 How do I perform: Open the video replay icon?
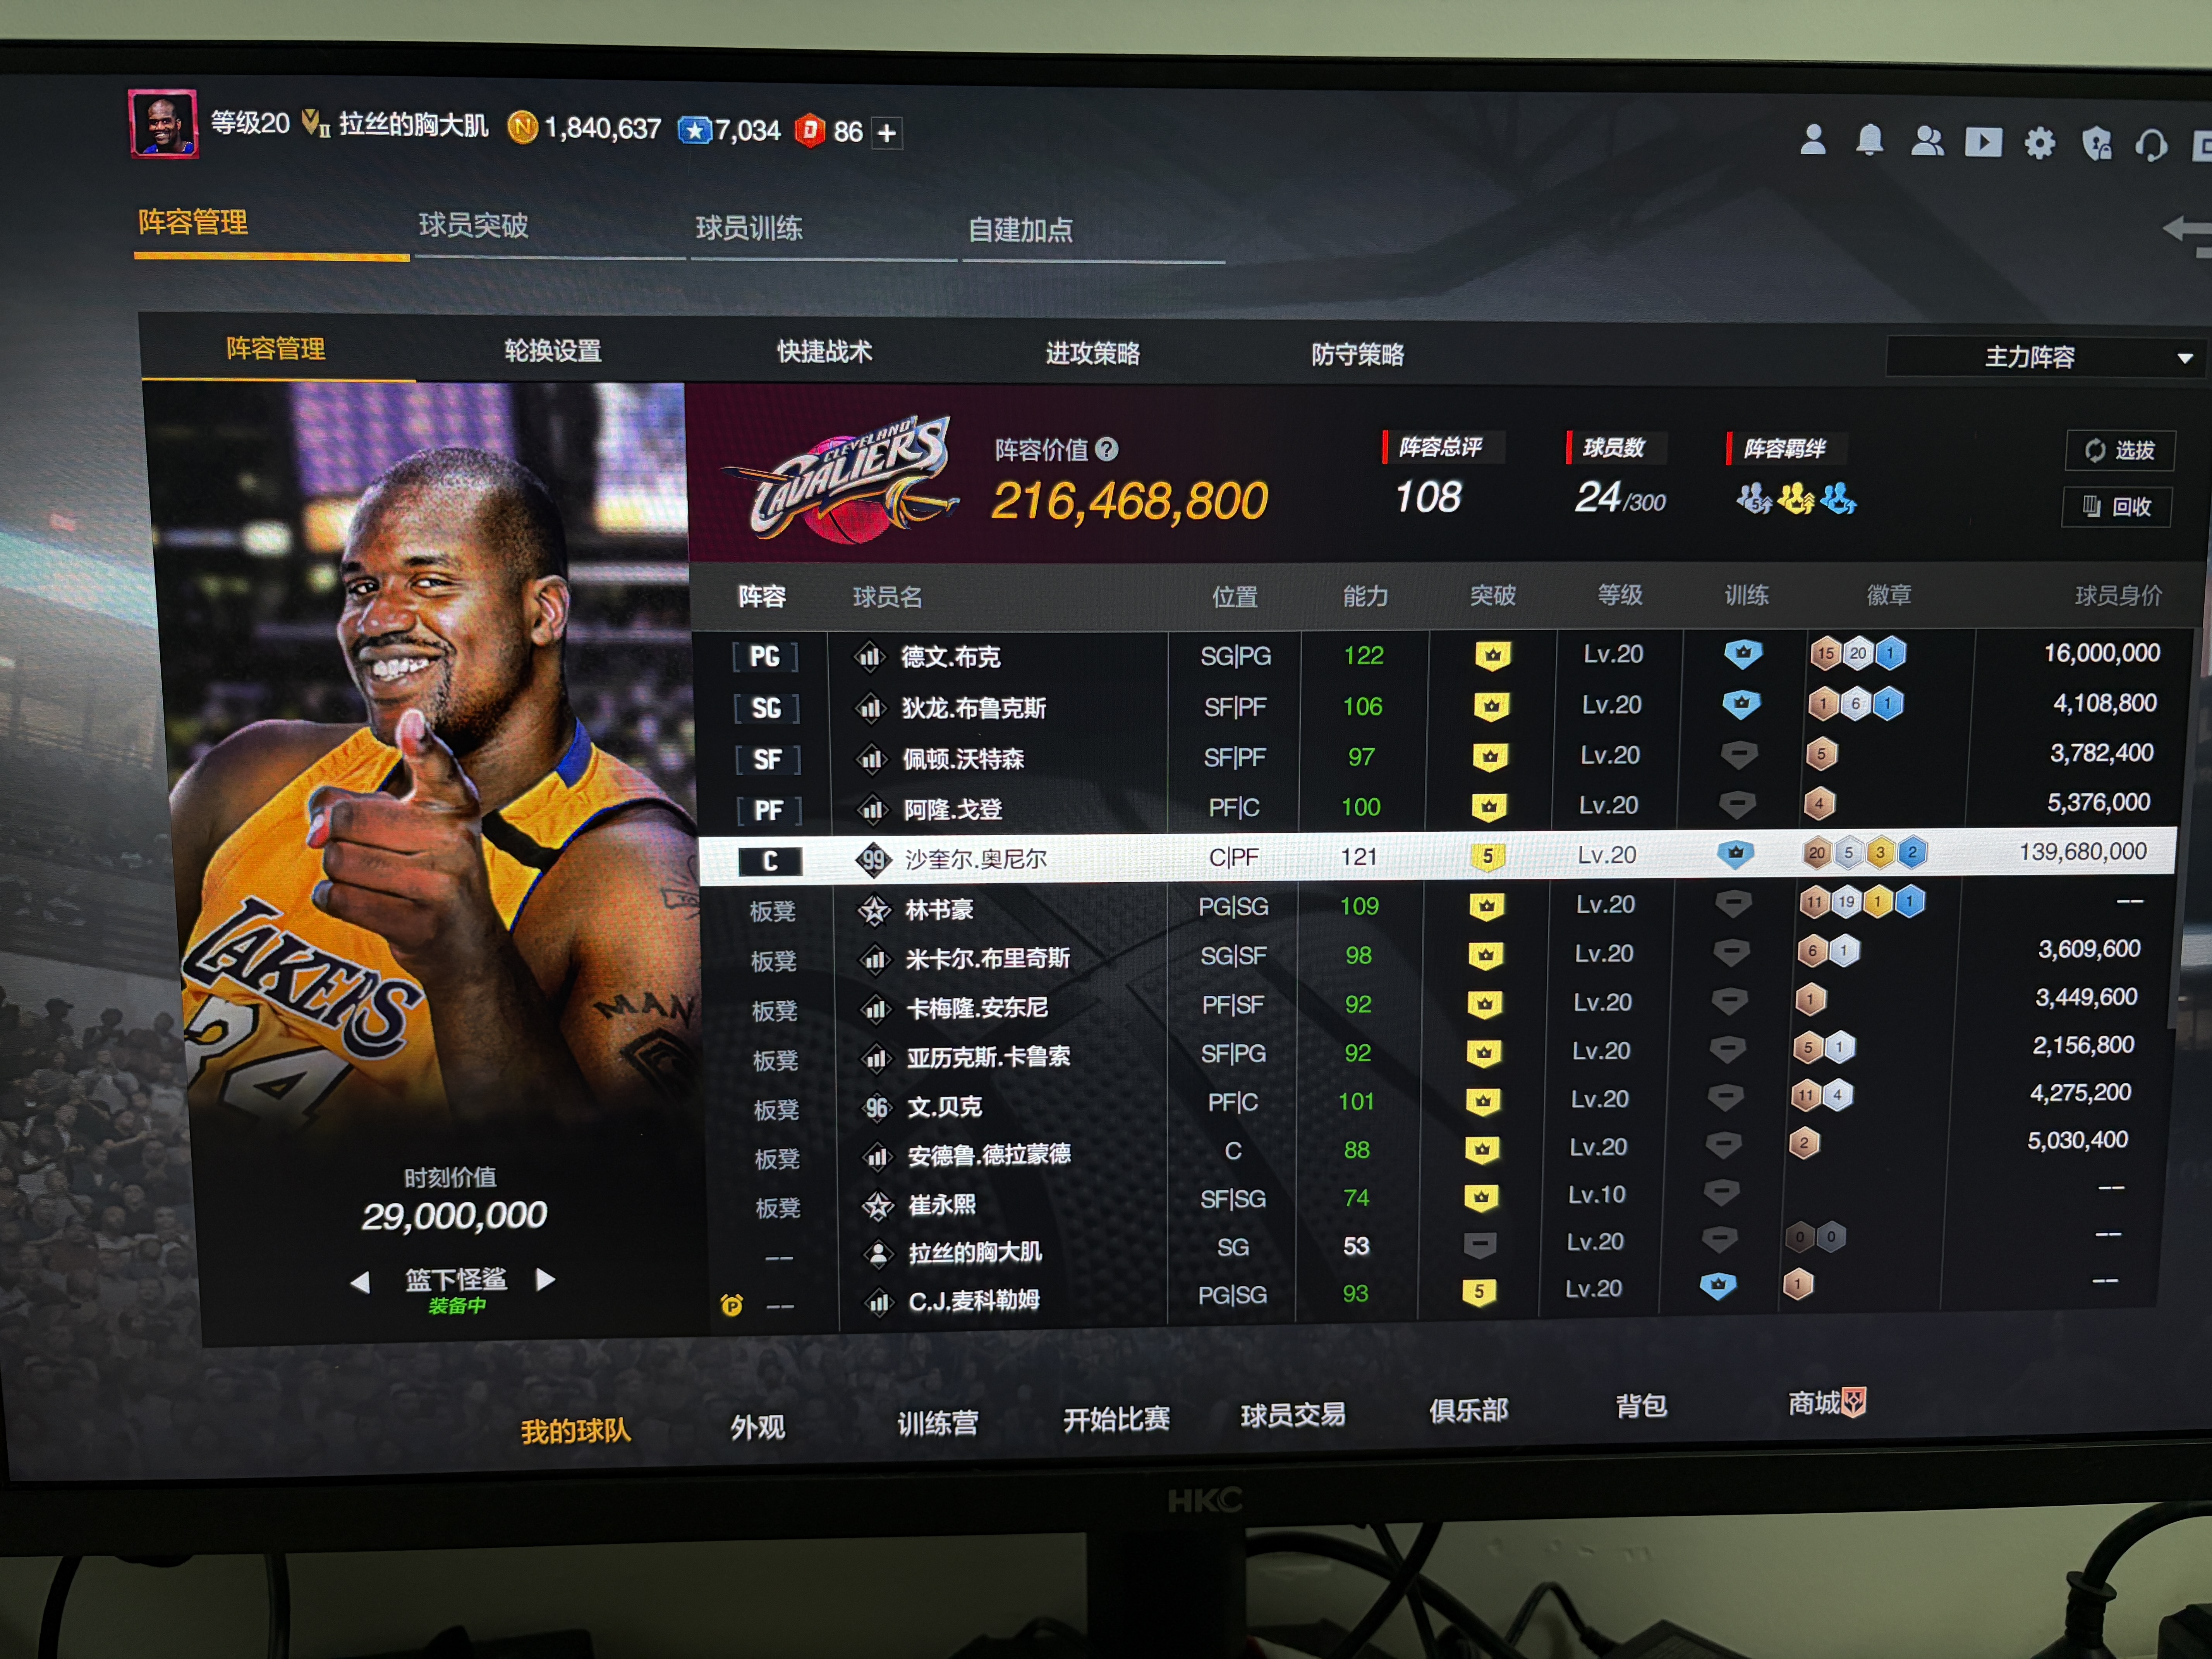[x=1984, y=142]
